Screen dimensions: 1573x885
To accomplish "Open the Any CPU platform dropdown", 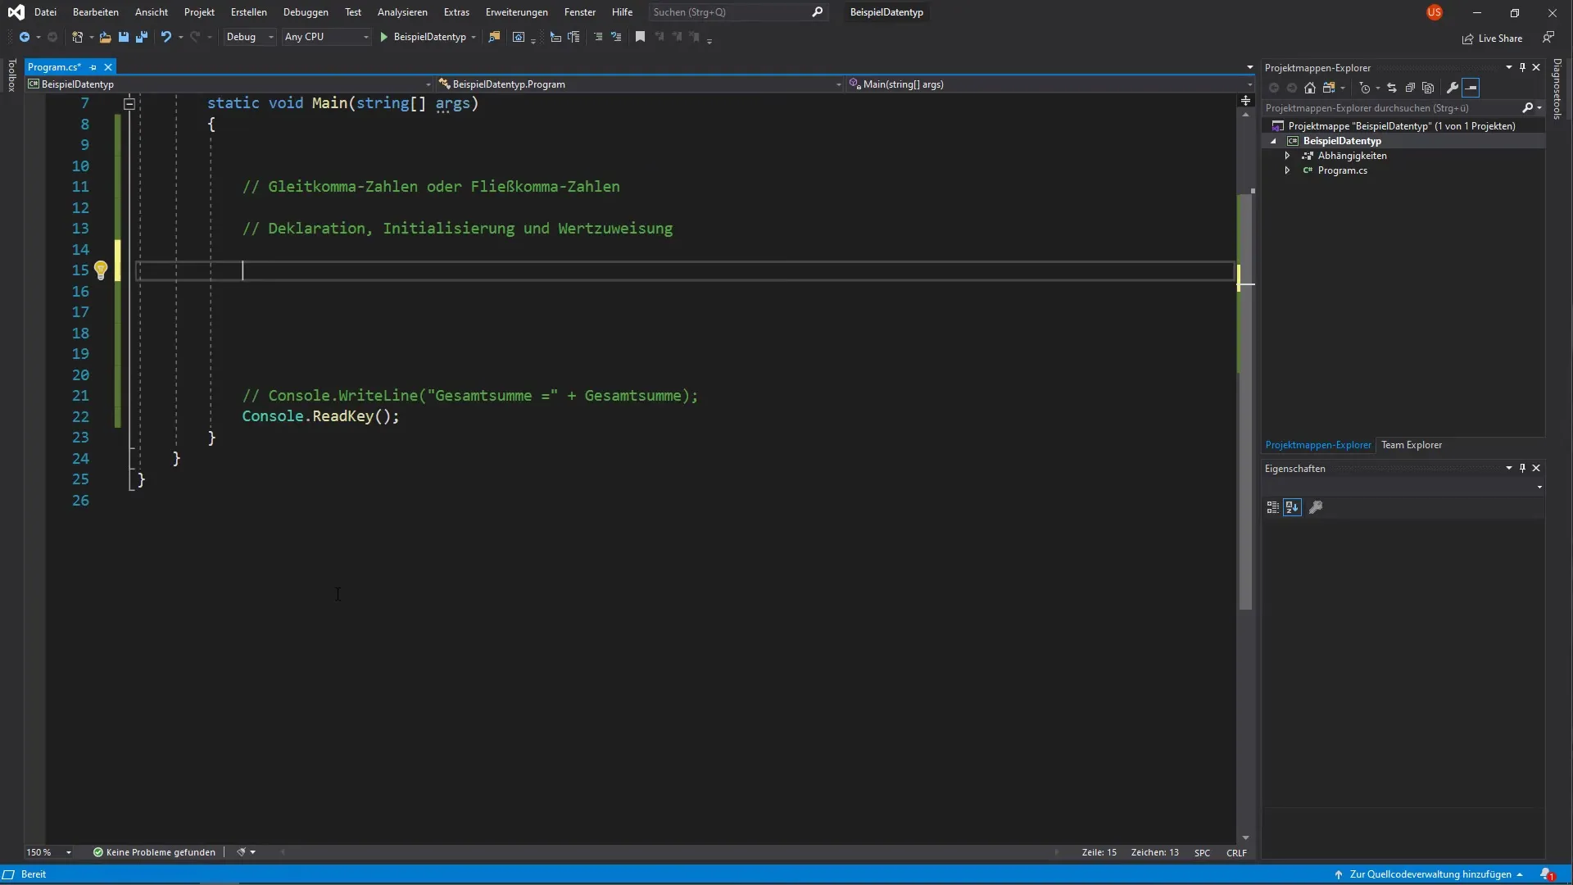I will pyautogui.click(x=326, y=37).
